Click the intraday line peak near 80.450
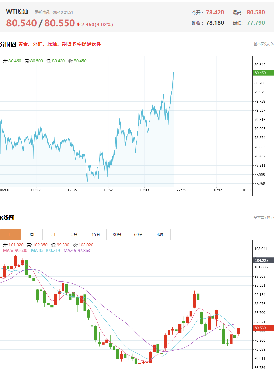This screenshot has height=369, width=277. tap(173, 73)
